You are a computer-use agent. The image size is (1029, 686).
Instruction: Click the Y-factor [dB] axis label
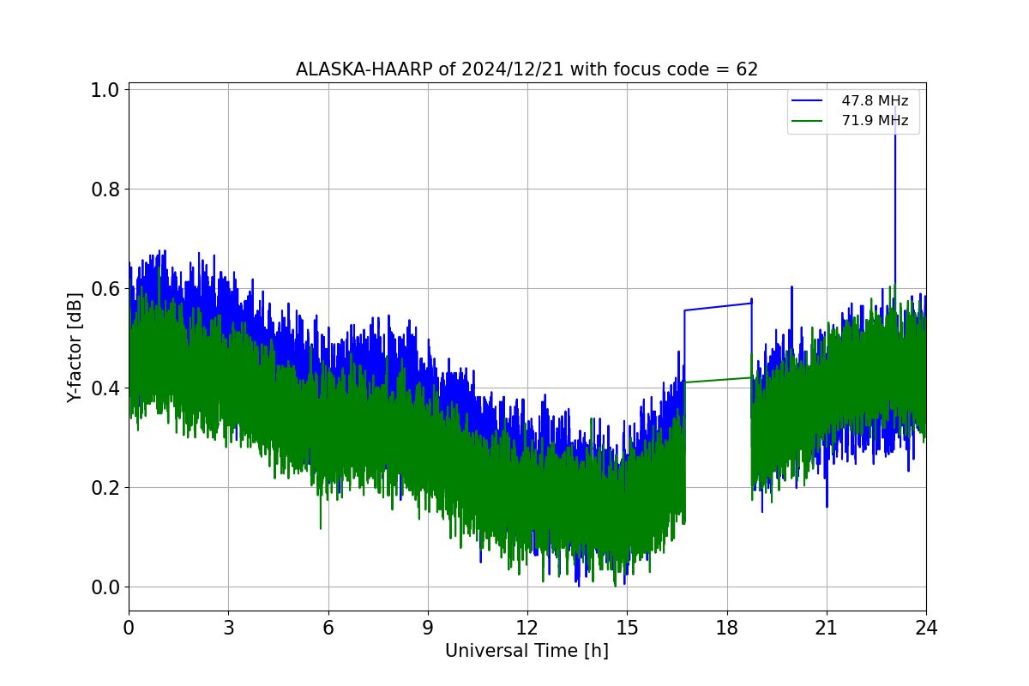pos(75,347)
